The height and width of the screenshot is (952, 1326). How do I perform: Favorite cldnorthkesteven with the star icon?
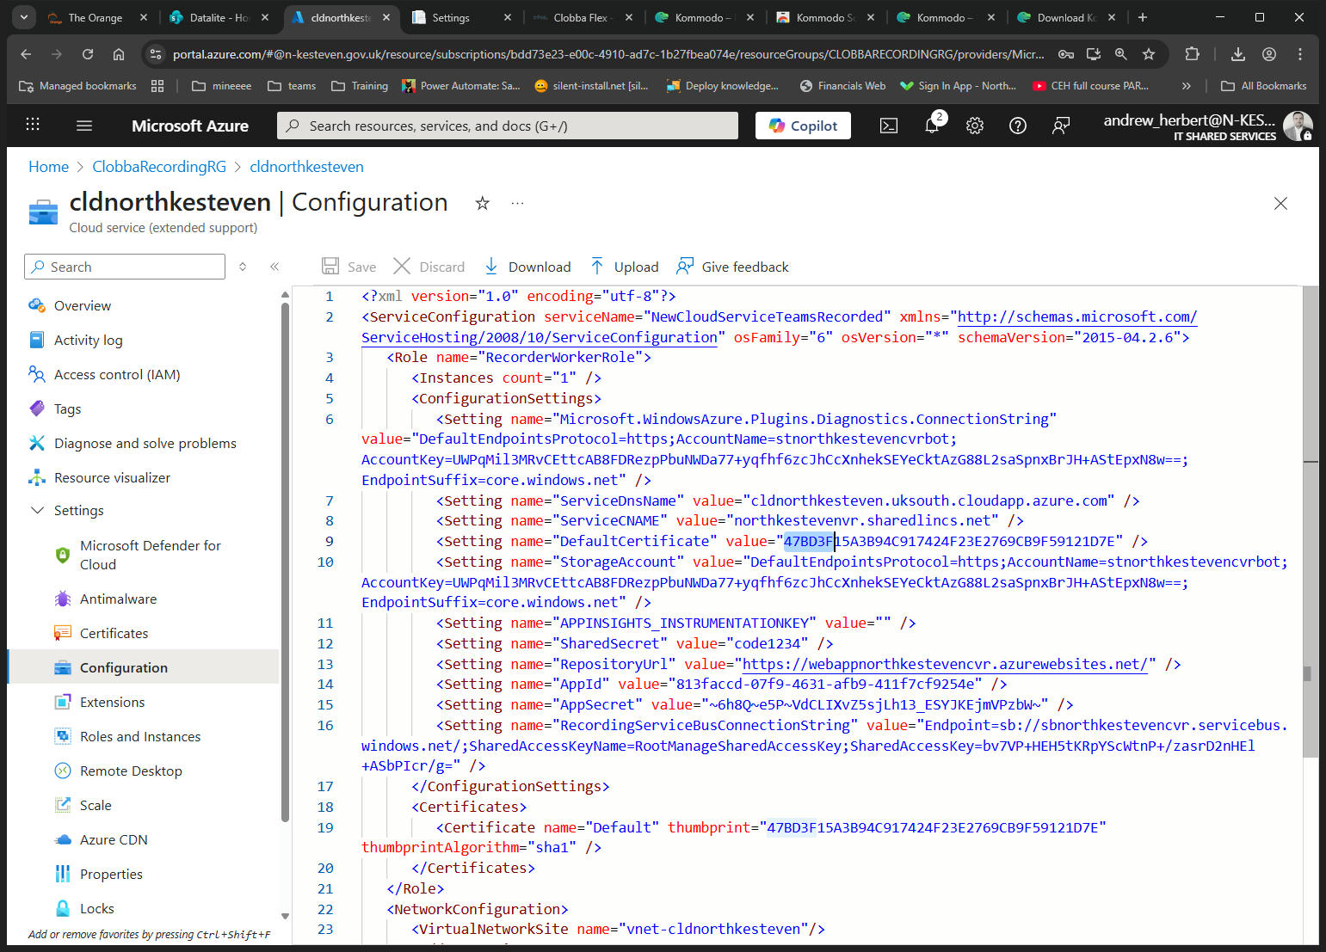coord(483,203)
